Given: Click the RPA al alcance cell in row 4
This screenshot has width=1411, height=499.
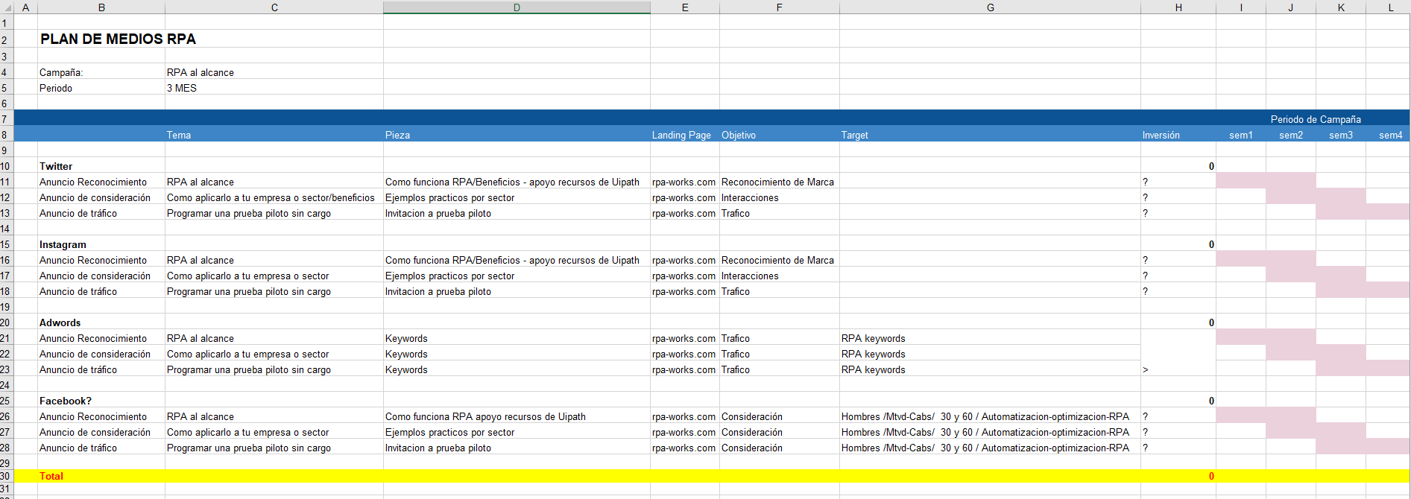Looking at the screenshot, I should [274, 72].
